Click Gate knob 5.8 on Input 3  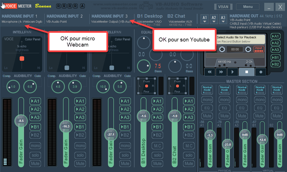click(120, 87)
